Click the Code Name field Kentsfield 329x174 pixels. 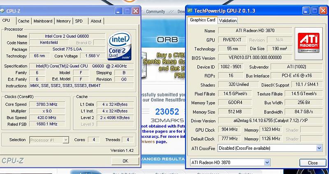pos(49,43)
